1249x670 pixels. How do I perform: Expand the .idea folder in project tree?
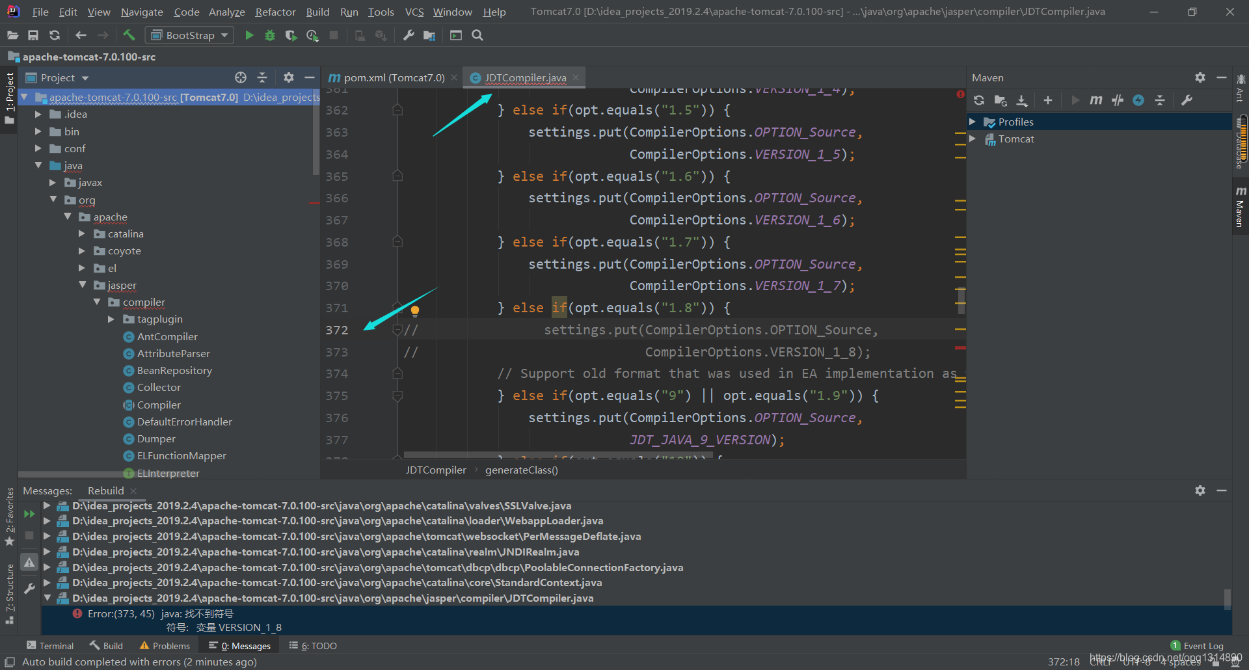pos(38,114)
